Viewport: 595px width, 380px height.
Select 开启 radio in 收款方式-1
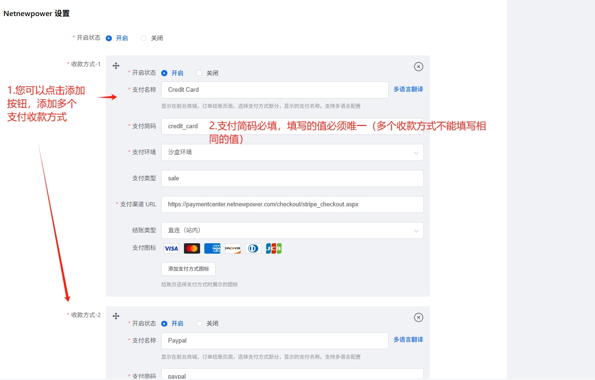[165, 73]
